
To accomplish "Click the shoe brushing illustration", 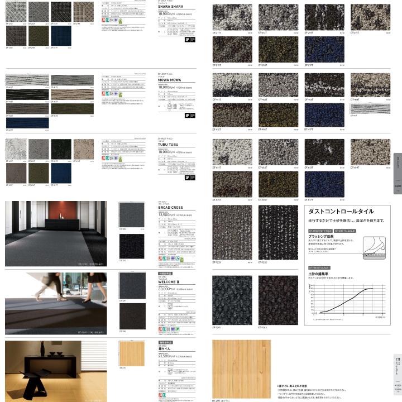I will (x=374, y=248).
